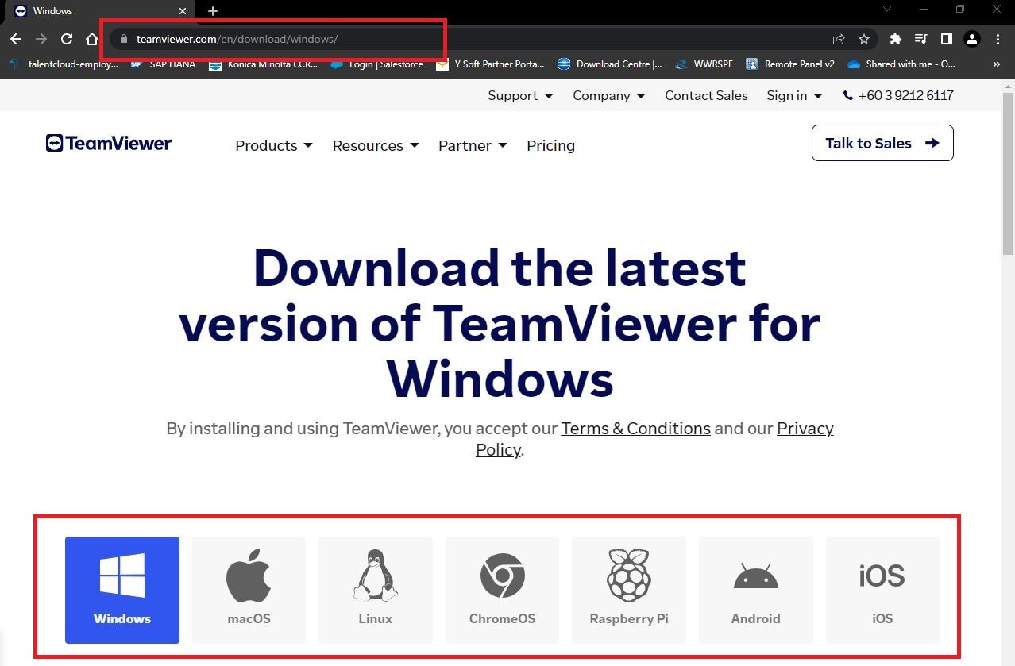Expand the Products dropdown menu
The width and height of the screenshot is (1015, 666).
(x=272, y=145)
